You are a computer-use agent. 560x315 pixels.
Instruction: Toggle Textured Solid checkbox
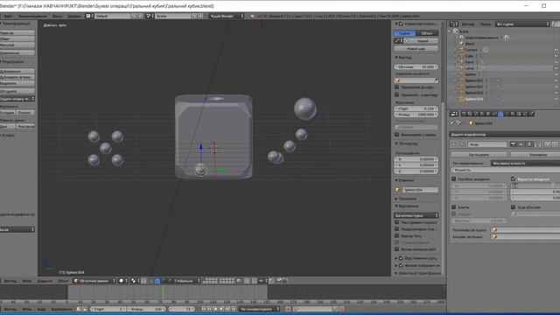click(396, 222)
